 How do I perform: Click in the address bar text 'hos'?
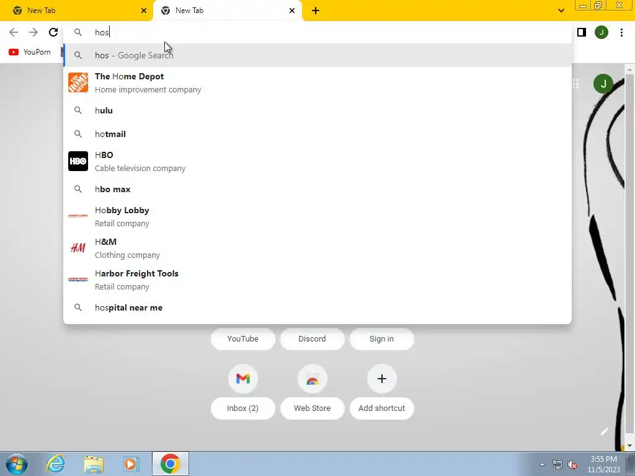[x=102, y=32]
